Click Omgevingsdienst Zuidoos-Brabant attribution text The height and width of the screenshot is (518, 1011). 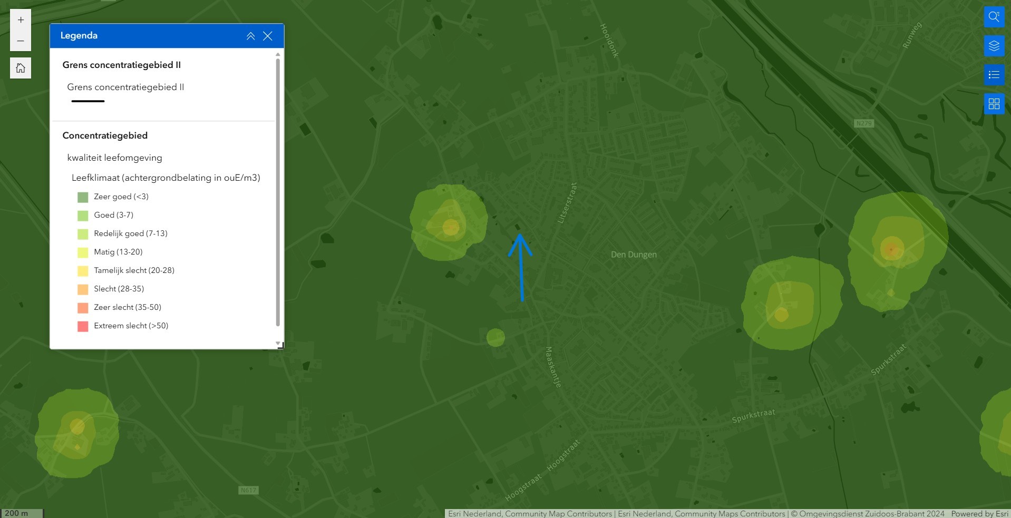(x=868, y=513)
